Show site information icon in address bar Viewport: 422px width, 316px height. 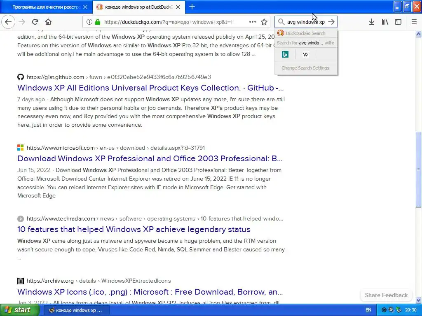(x=89, y=22)
